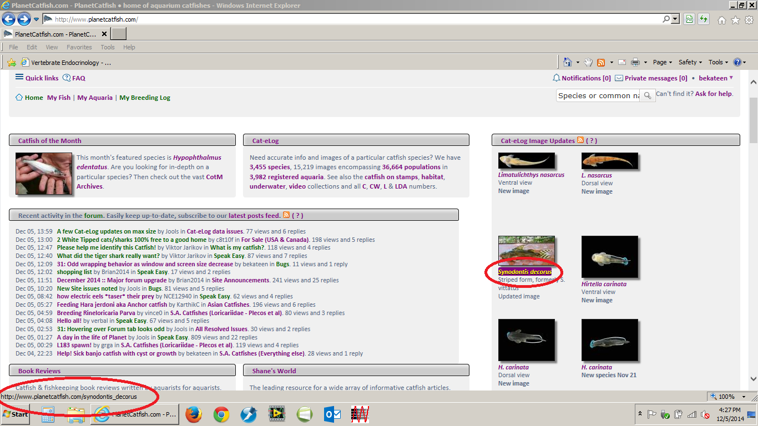Go back with the browser Back arrow
The height and width of the screenshot is (426, 758).
pos(9,19)
